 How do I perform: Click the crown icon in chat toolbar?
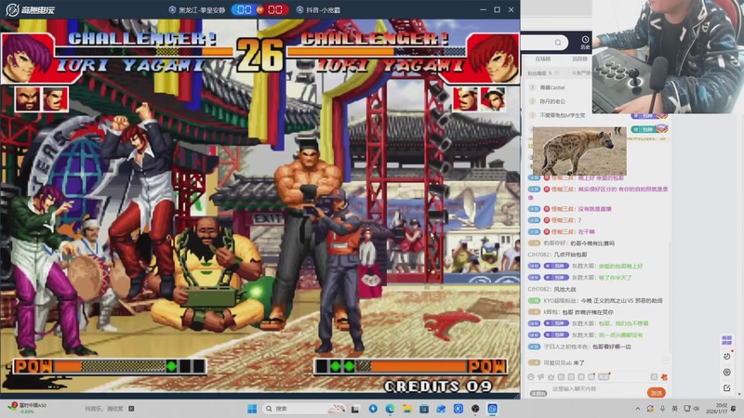coord(551,377)
